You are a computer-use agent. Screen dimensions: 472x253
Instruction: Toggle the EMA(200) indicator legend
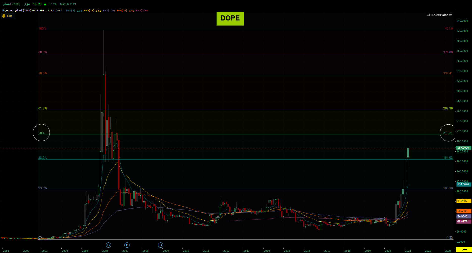tap(142, 11)
